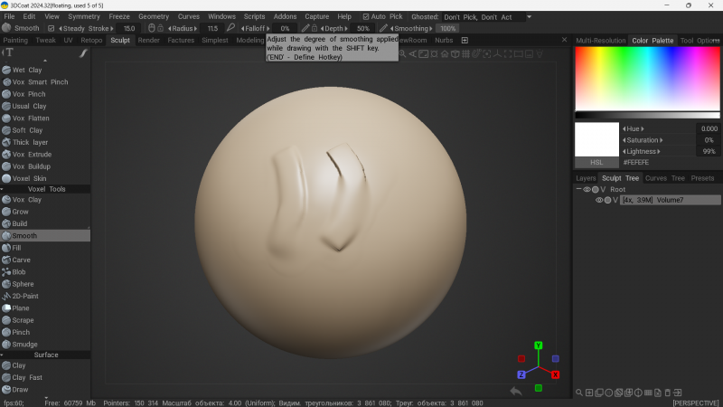Collapse the Root tree node
The image size is (723, 407).
tap(579, 189)
